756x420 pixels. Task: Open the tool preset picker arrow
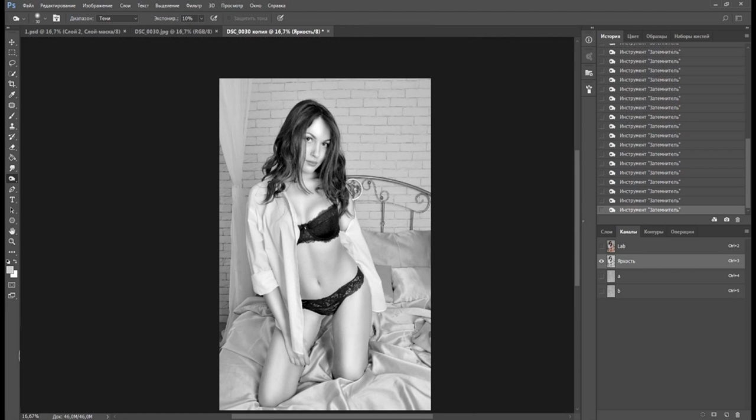[24, 18]
